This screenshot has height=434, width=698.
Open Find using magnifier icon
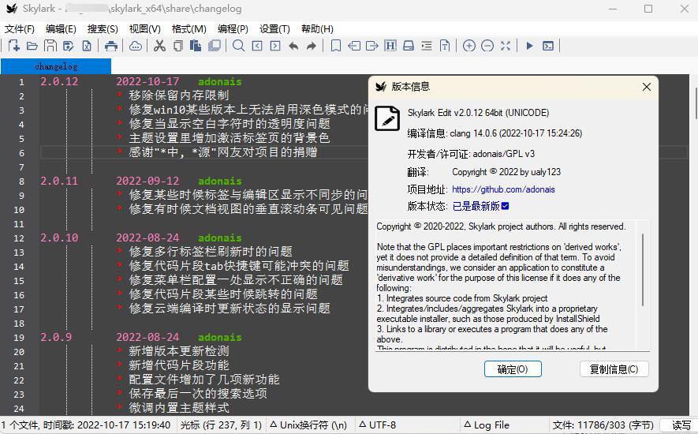239,46
